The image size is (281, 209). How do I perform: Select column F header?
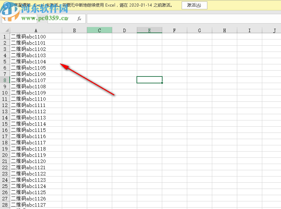coord(175,30)
